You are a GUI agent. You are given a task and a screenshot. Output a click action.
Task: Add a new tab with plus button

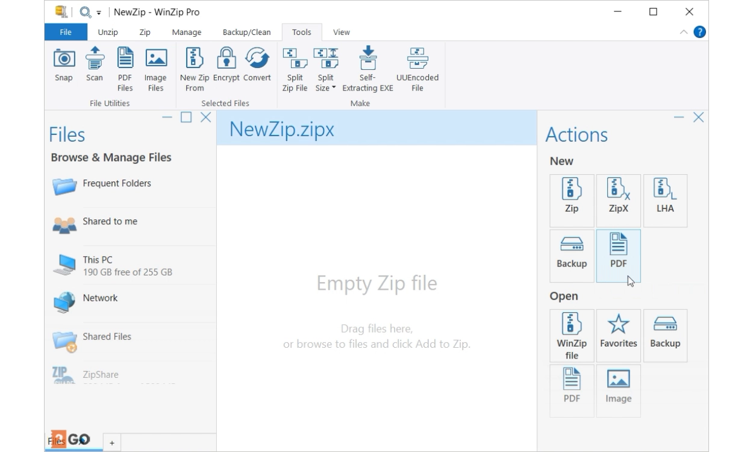[x=112, y=443]
